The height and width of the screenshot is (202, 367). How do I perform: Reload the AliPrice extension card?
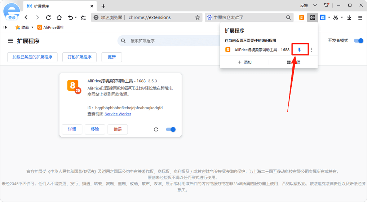tap(156, 129)
